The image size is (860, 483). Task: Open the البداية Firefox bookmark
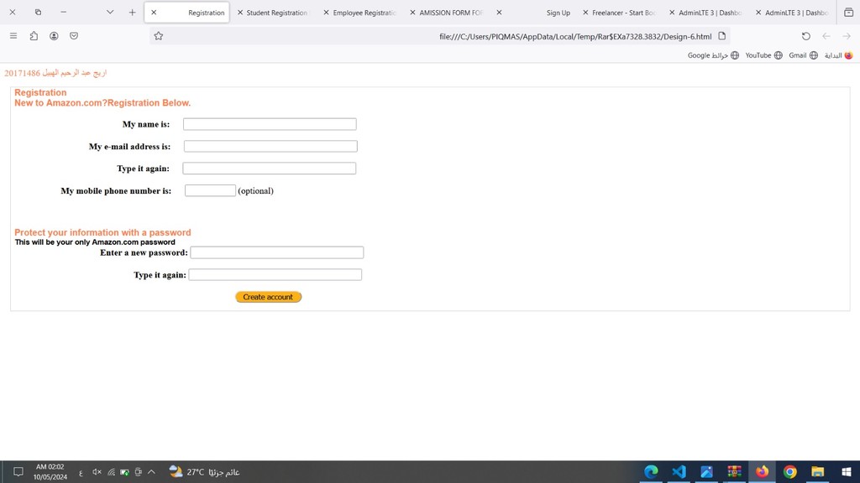click(839, 55)
